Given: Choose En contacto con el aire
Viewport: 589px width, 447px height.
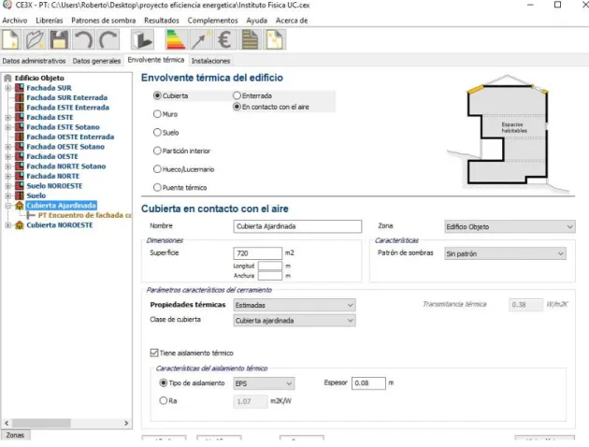Looking at the screenshot, I should [x=237, y=107].
